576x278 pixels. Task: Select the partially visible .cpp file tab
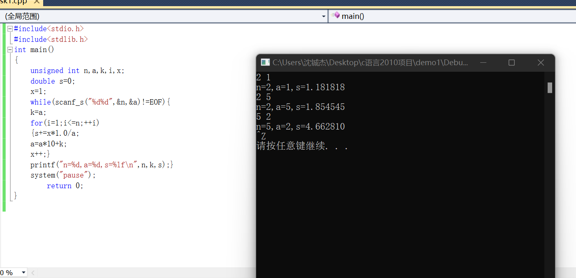21,2
